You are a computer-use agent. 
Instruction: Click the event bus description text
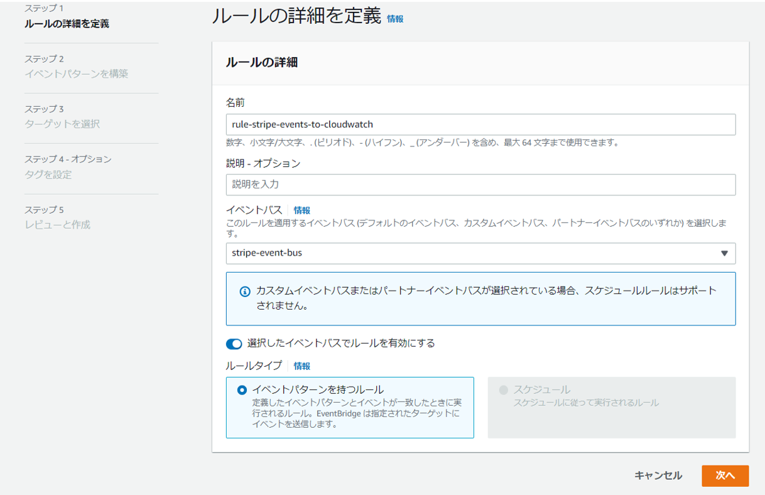476,228
